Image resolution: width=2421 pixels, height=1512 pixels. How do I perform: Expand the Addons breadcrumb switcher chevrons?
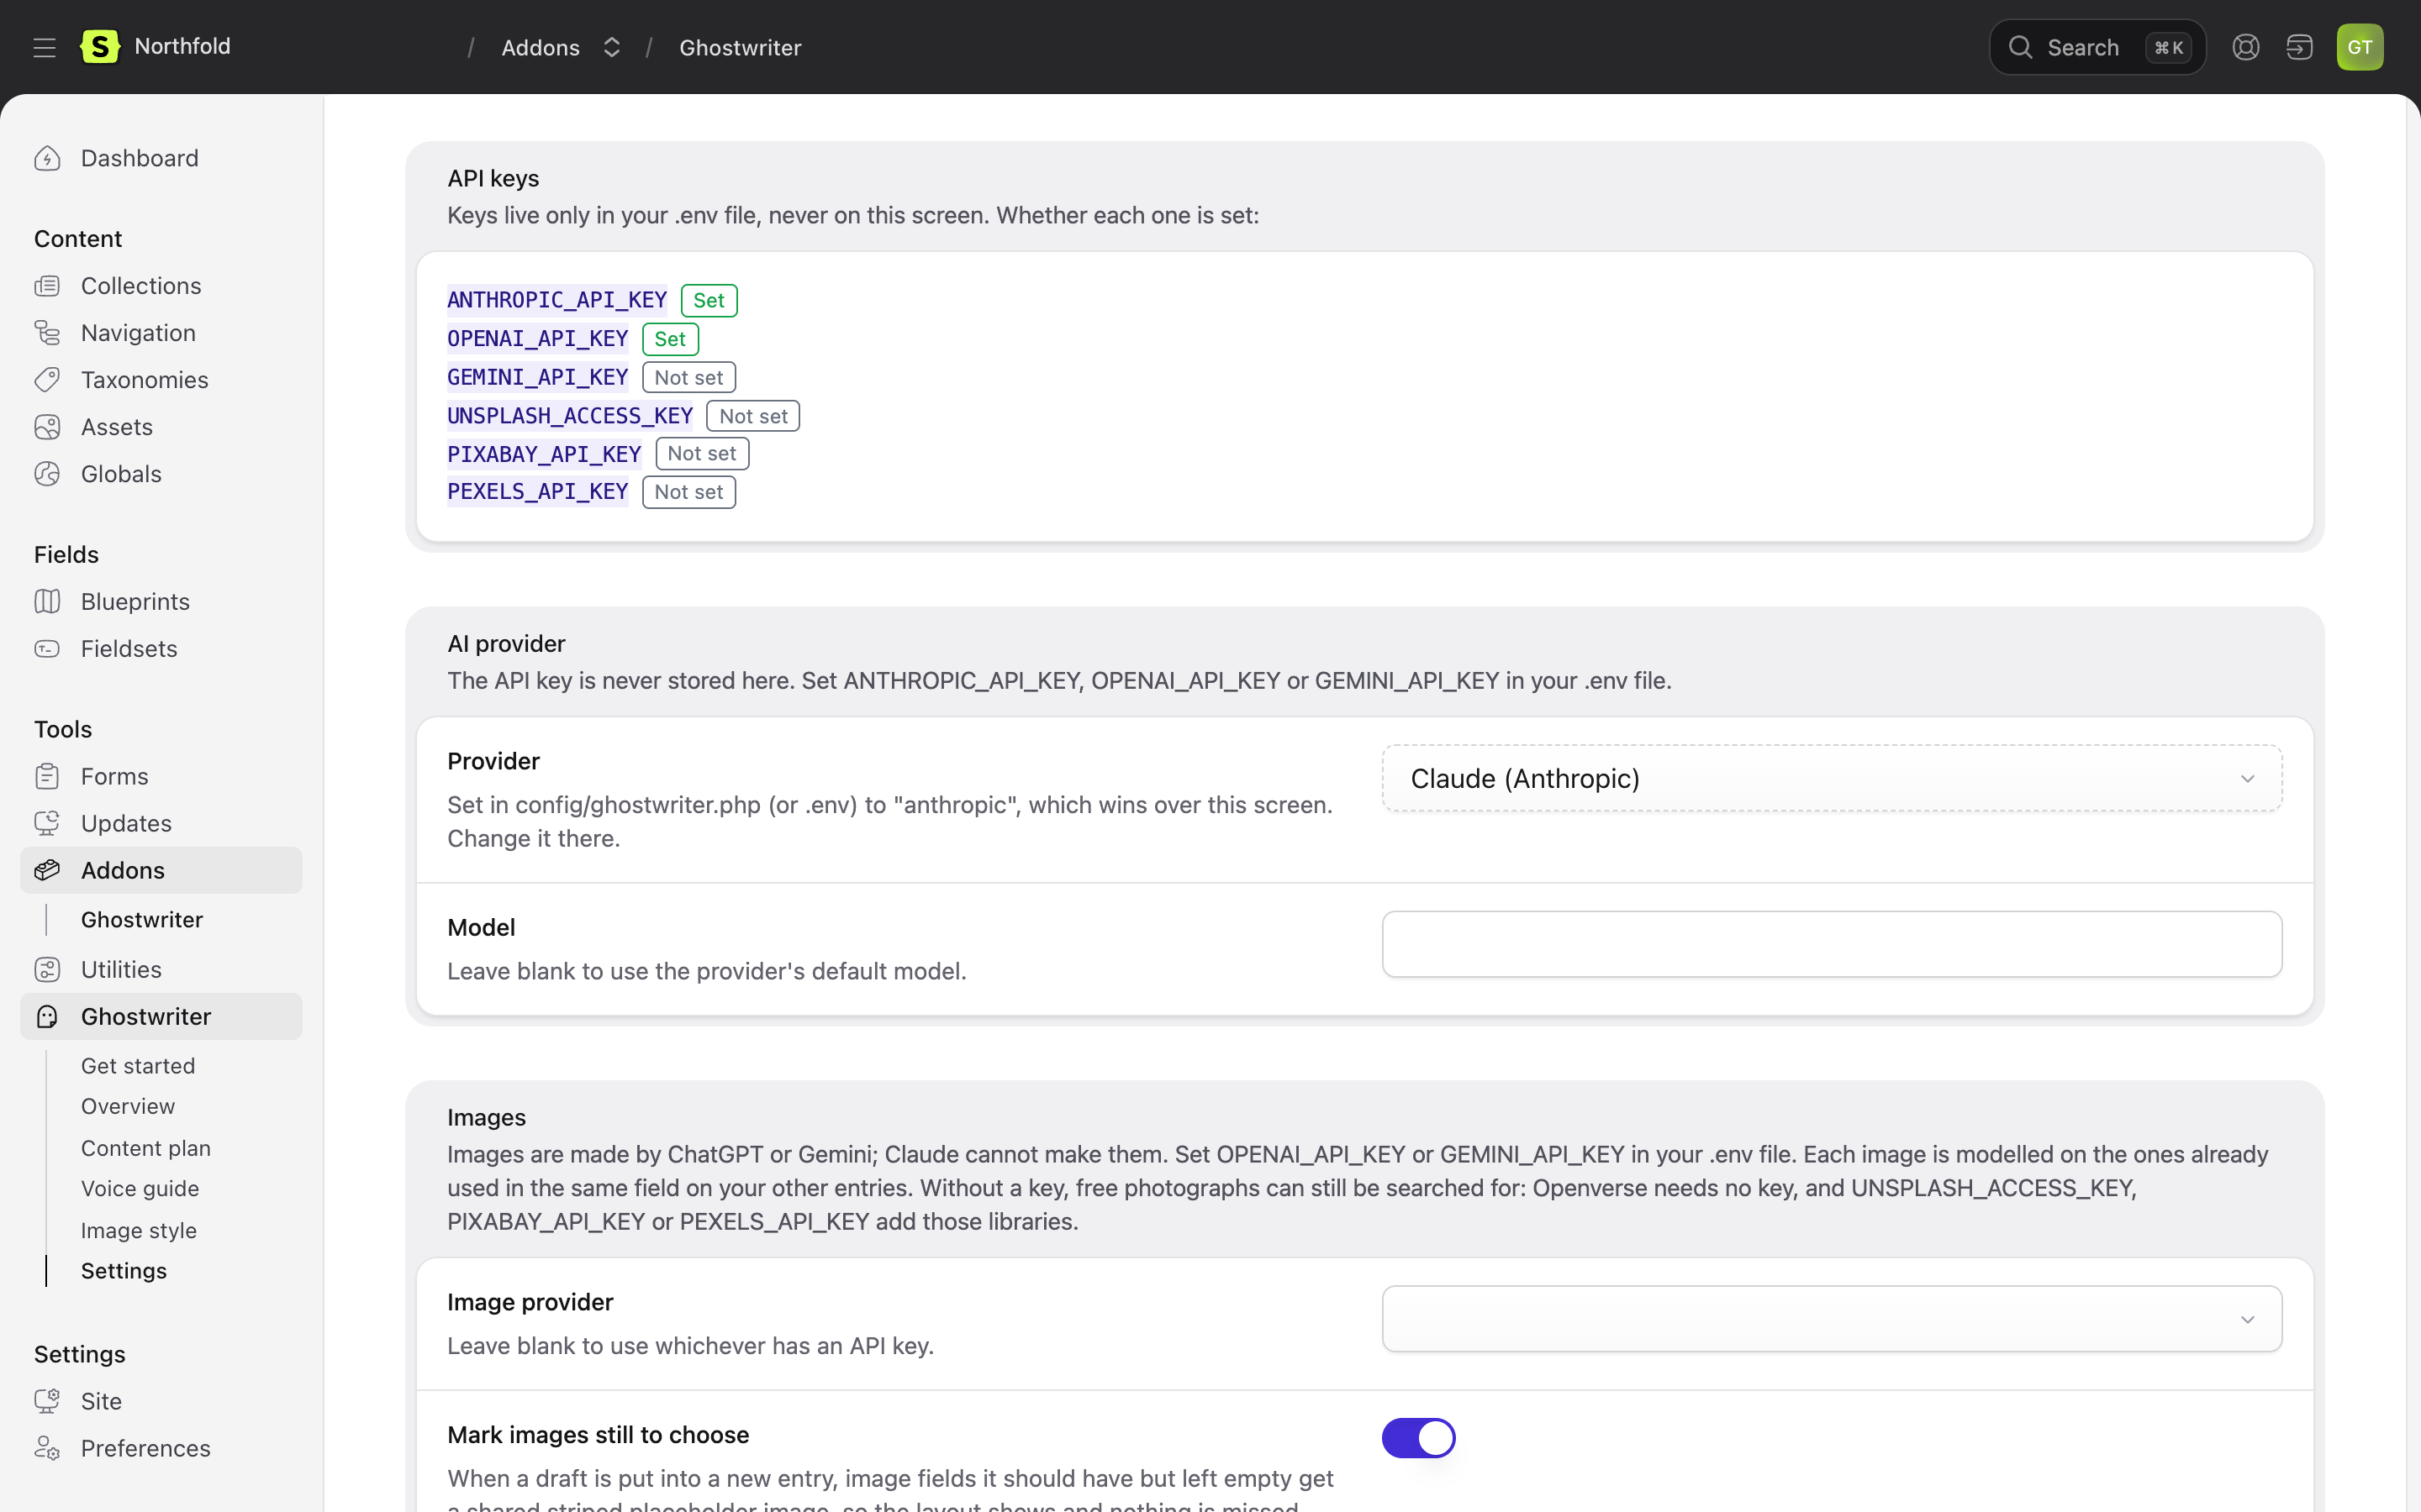[611, 47]
